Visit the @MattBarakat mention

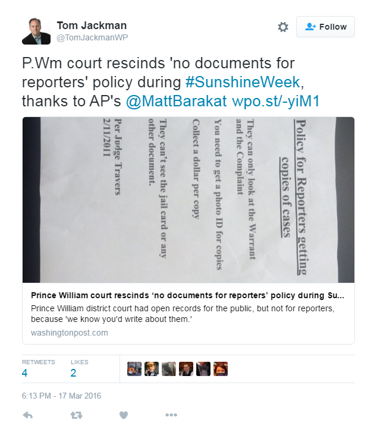(176, 101)
